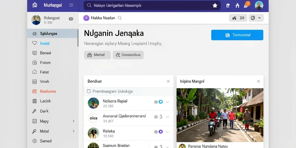Click the red Beslures calendar icon

[x=34, y=91]
